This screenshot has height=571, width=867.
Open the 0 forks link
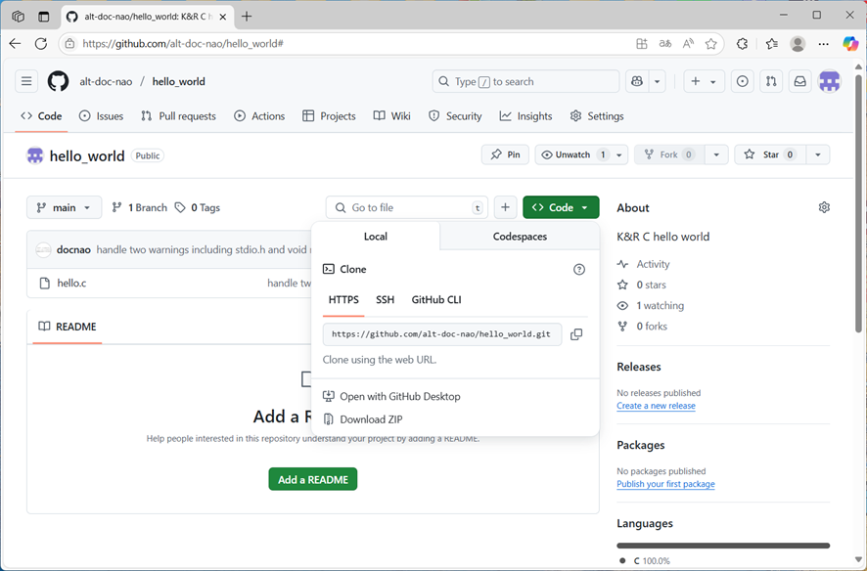[643, 327]
